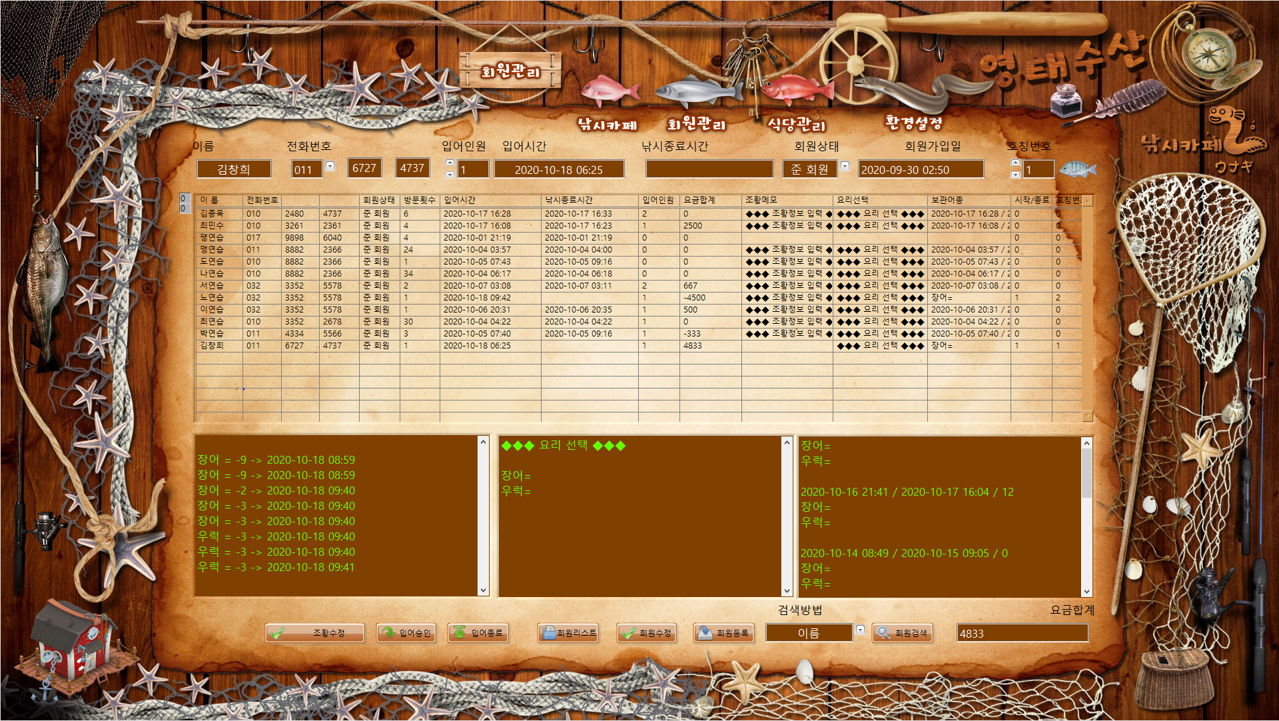Click the 회원등록 button
This screenshot has height=721, width=1279.
click(x=723, y=633)
